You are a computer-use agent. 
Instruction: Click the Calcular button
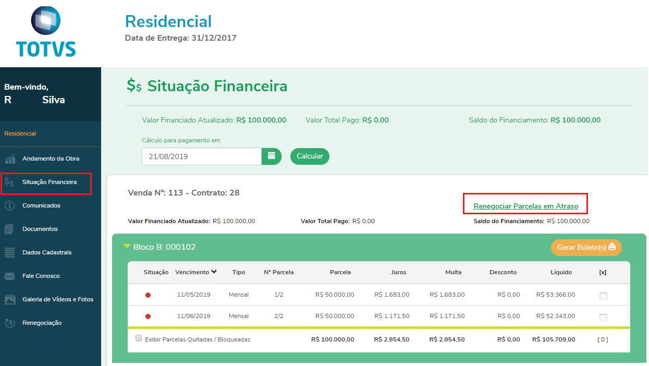pos(310,156)
